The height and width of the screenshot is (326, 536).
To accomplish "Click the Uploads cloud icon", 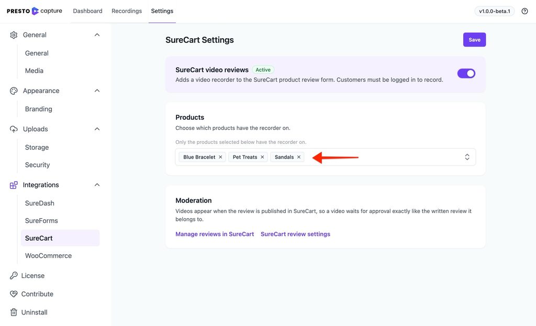I will 14,129.
